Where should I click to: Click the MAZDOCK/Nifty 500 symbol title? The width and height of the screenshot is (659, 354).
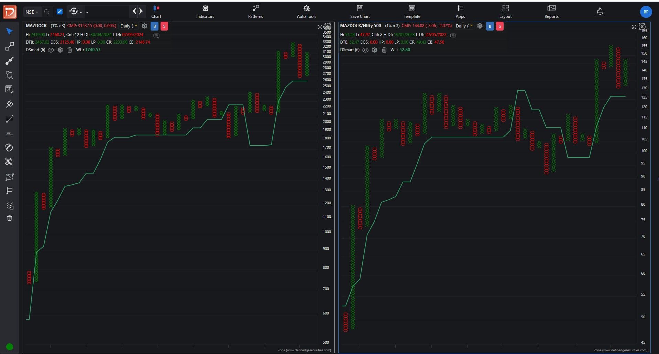[x=360, y=26]
